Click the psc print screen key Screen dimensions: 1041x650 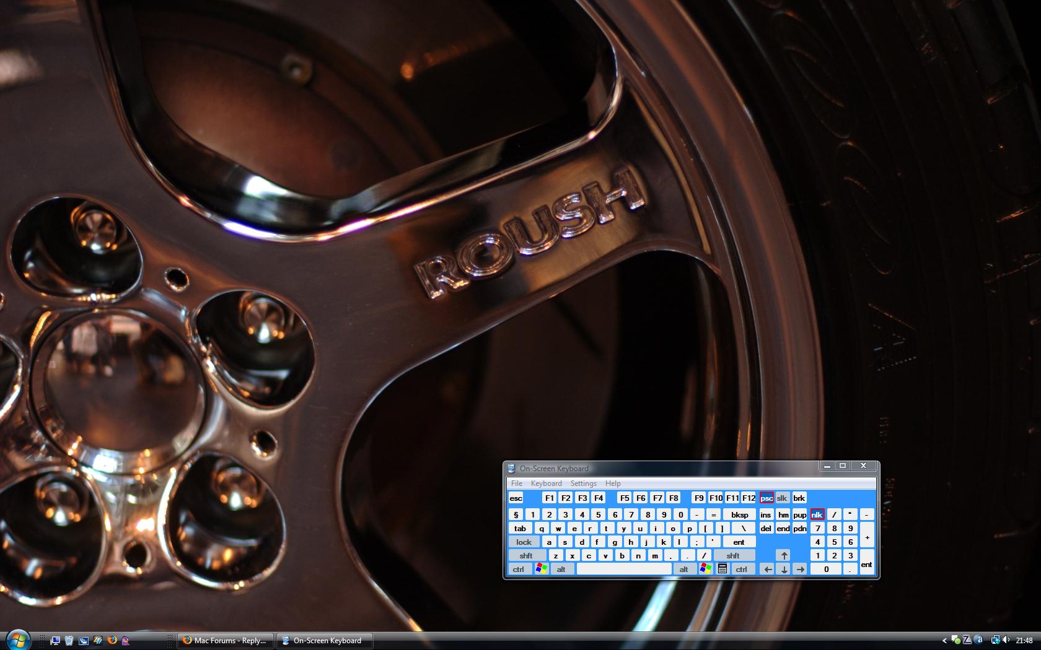click(x=766, y=498)
